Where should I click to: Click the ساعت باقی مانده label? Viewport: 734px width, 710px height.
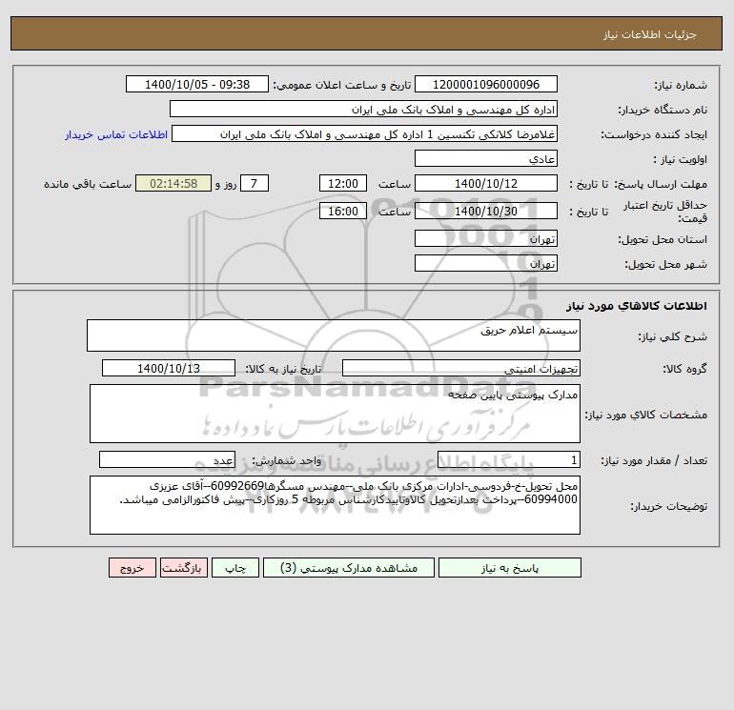(x=88, y=184)
